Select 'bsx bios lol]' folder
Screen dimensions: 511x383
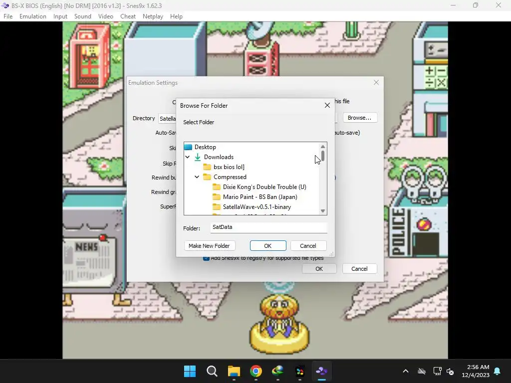click(x=229, y=167)
